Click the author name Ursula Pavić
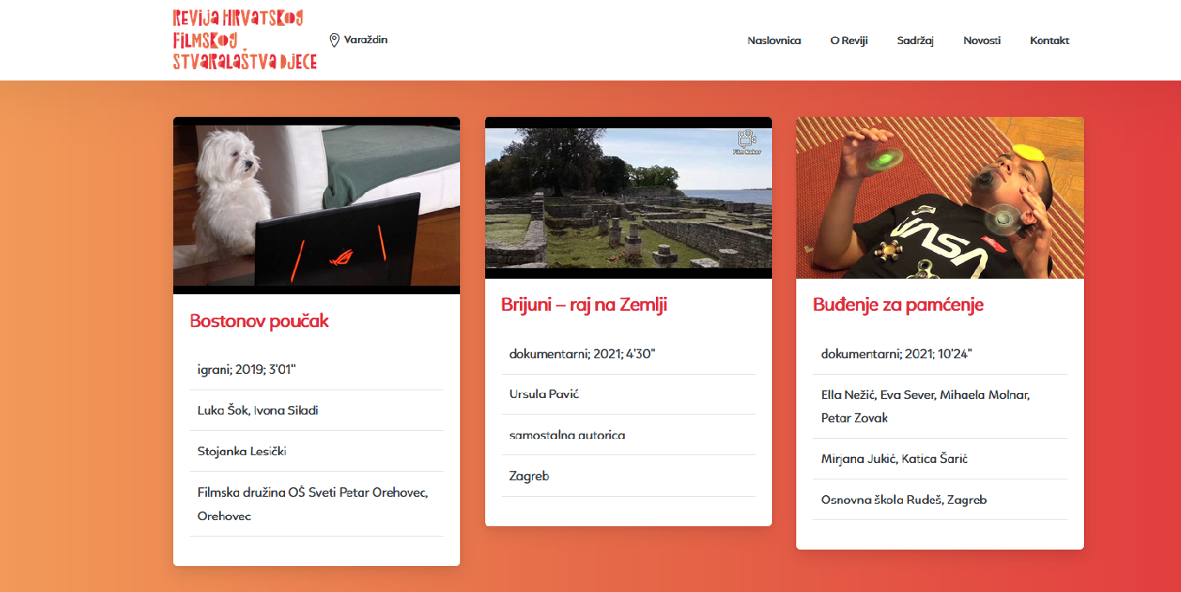Viewport: 1181px width, 592px height. click(543, 394)
